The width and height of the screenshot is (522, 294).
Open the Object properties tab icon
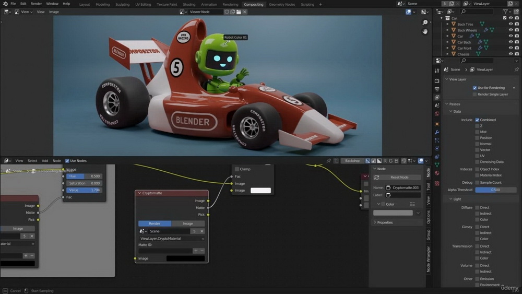(437, 124)
